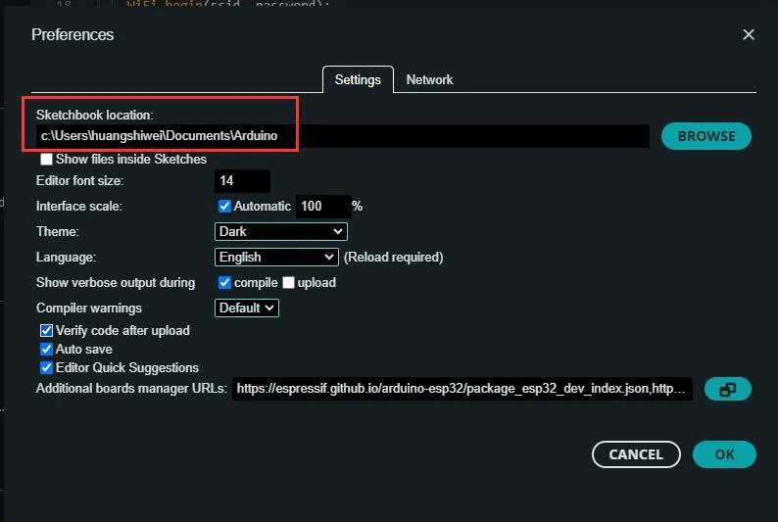
Task: Click the 'Compiler warnings' label
Action: tap(89, 308)
